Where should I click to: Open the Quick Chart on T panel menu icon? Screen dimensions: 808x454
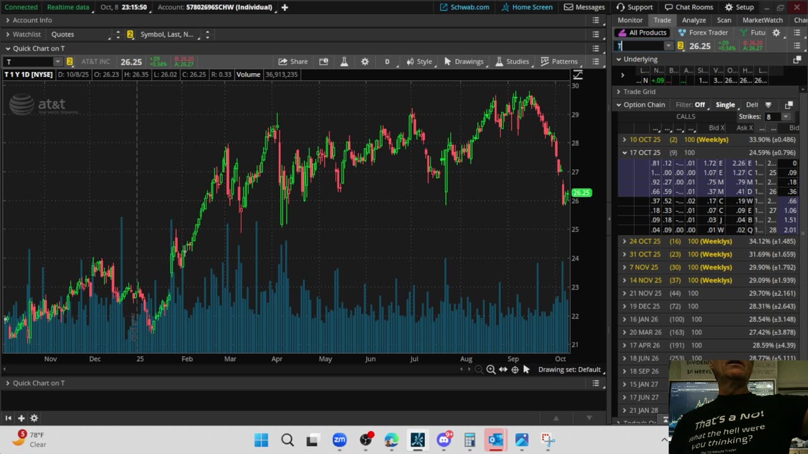point(595,48)
